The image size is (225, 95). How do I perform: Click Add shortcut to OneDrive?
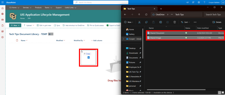click(73, 26)
